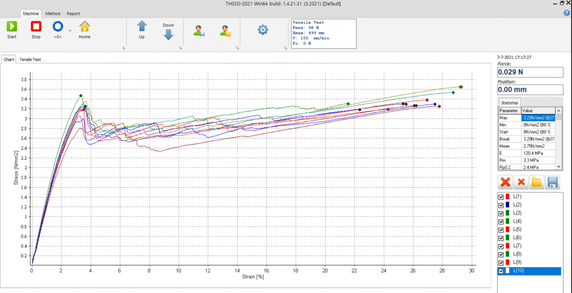Expand the user icons ribbon group launcher
Viewport: 572px width, 293px height.
click(x=237, y=48)
